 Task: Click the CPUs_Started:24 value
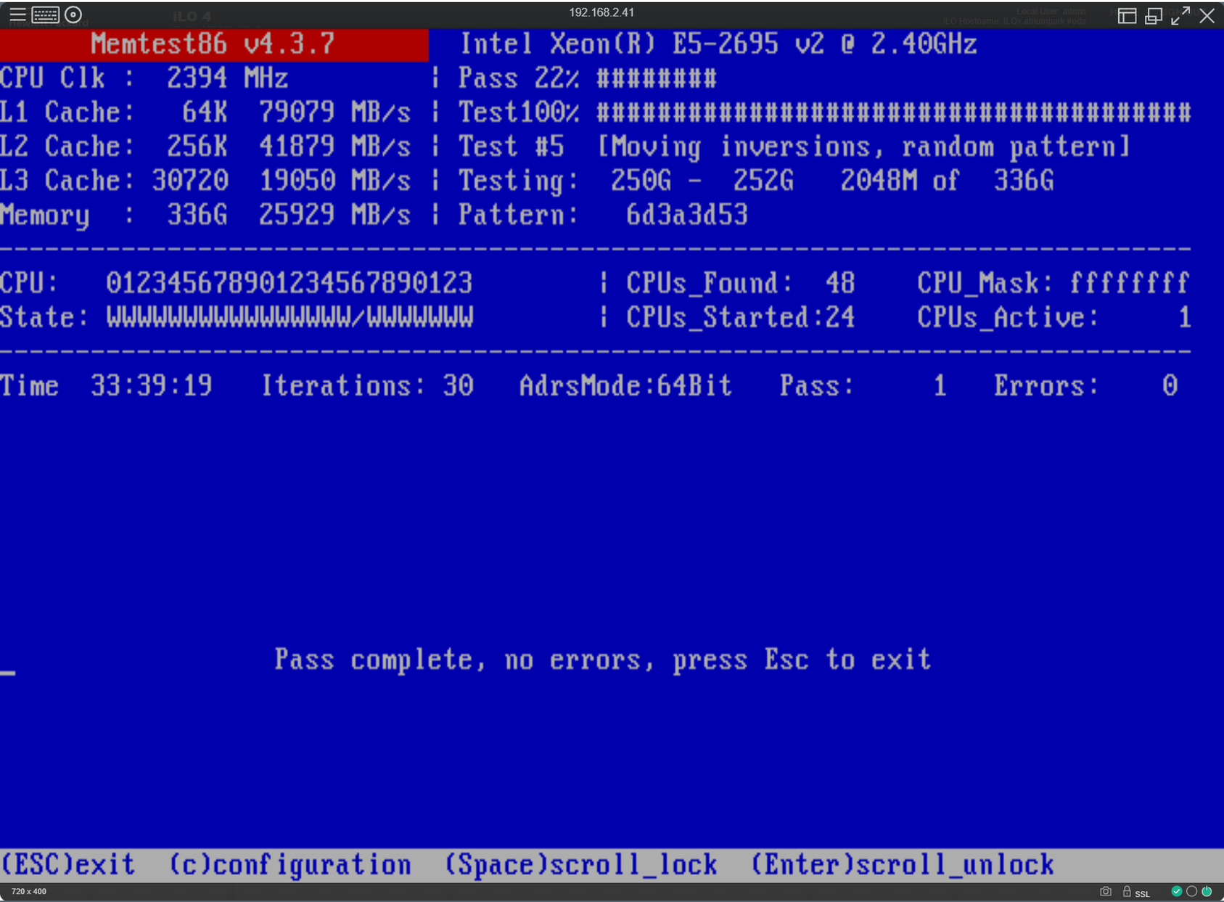pyautogui.click(x=741, y=317)
